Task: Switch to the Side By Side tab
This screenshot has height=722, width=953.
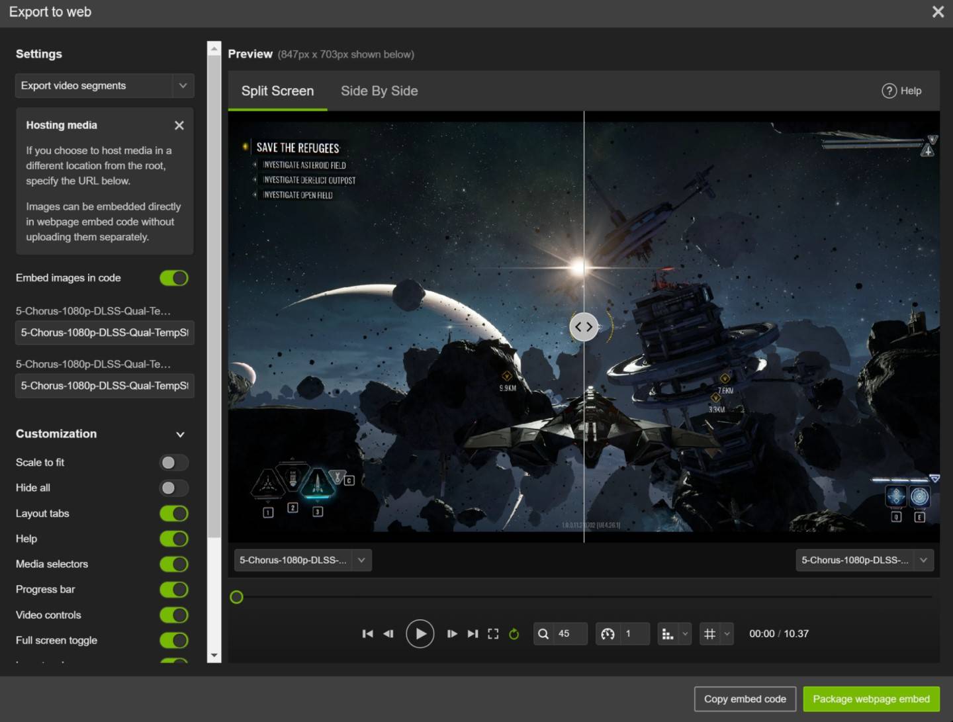Action: 379,91
